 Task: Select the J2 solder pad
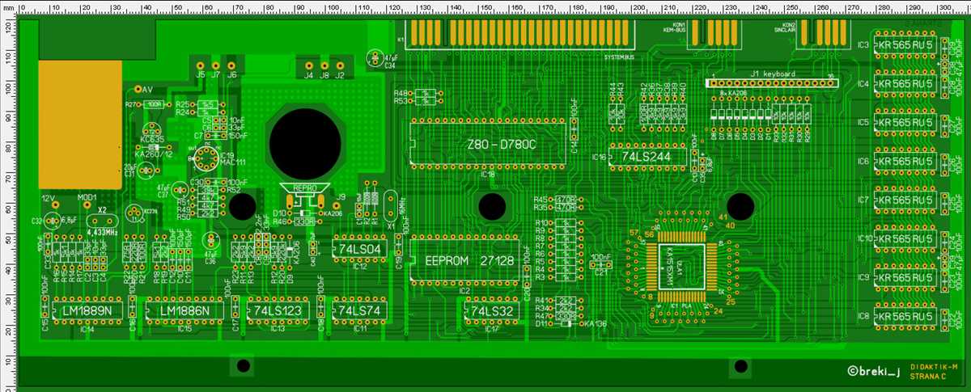coord(339,65)
